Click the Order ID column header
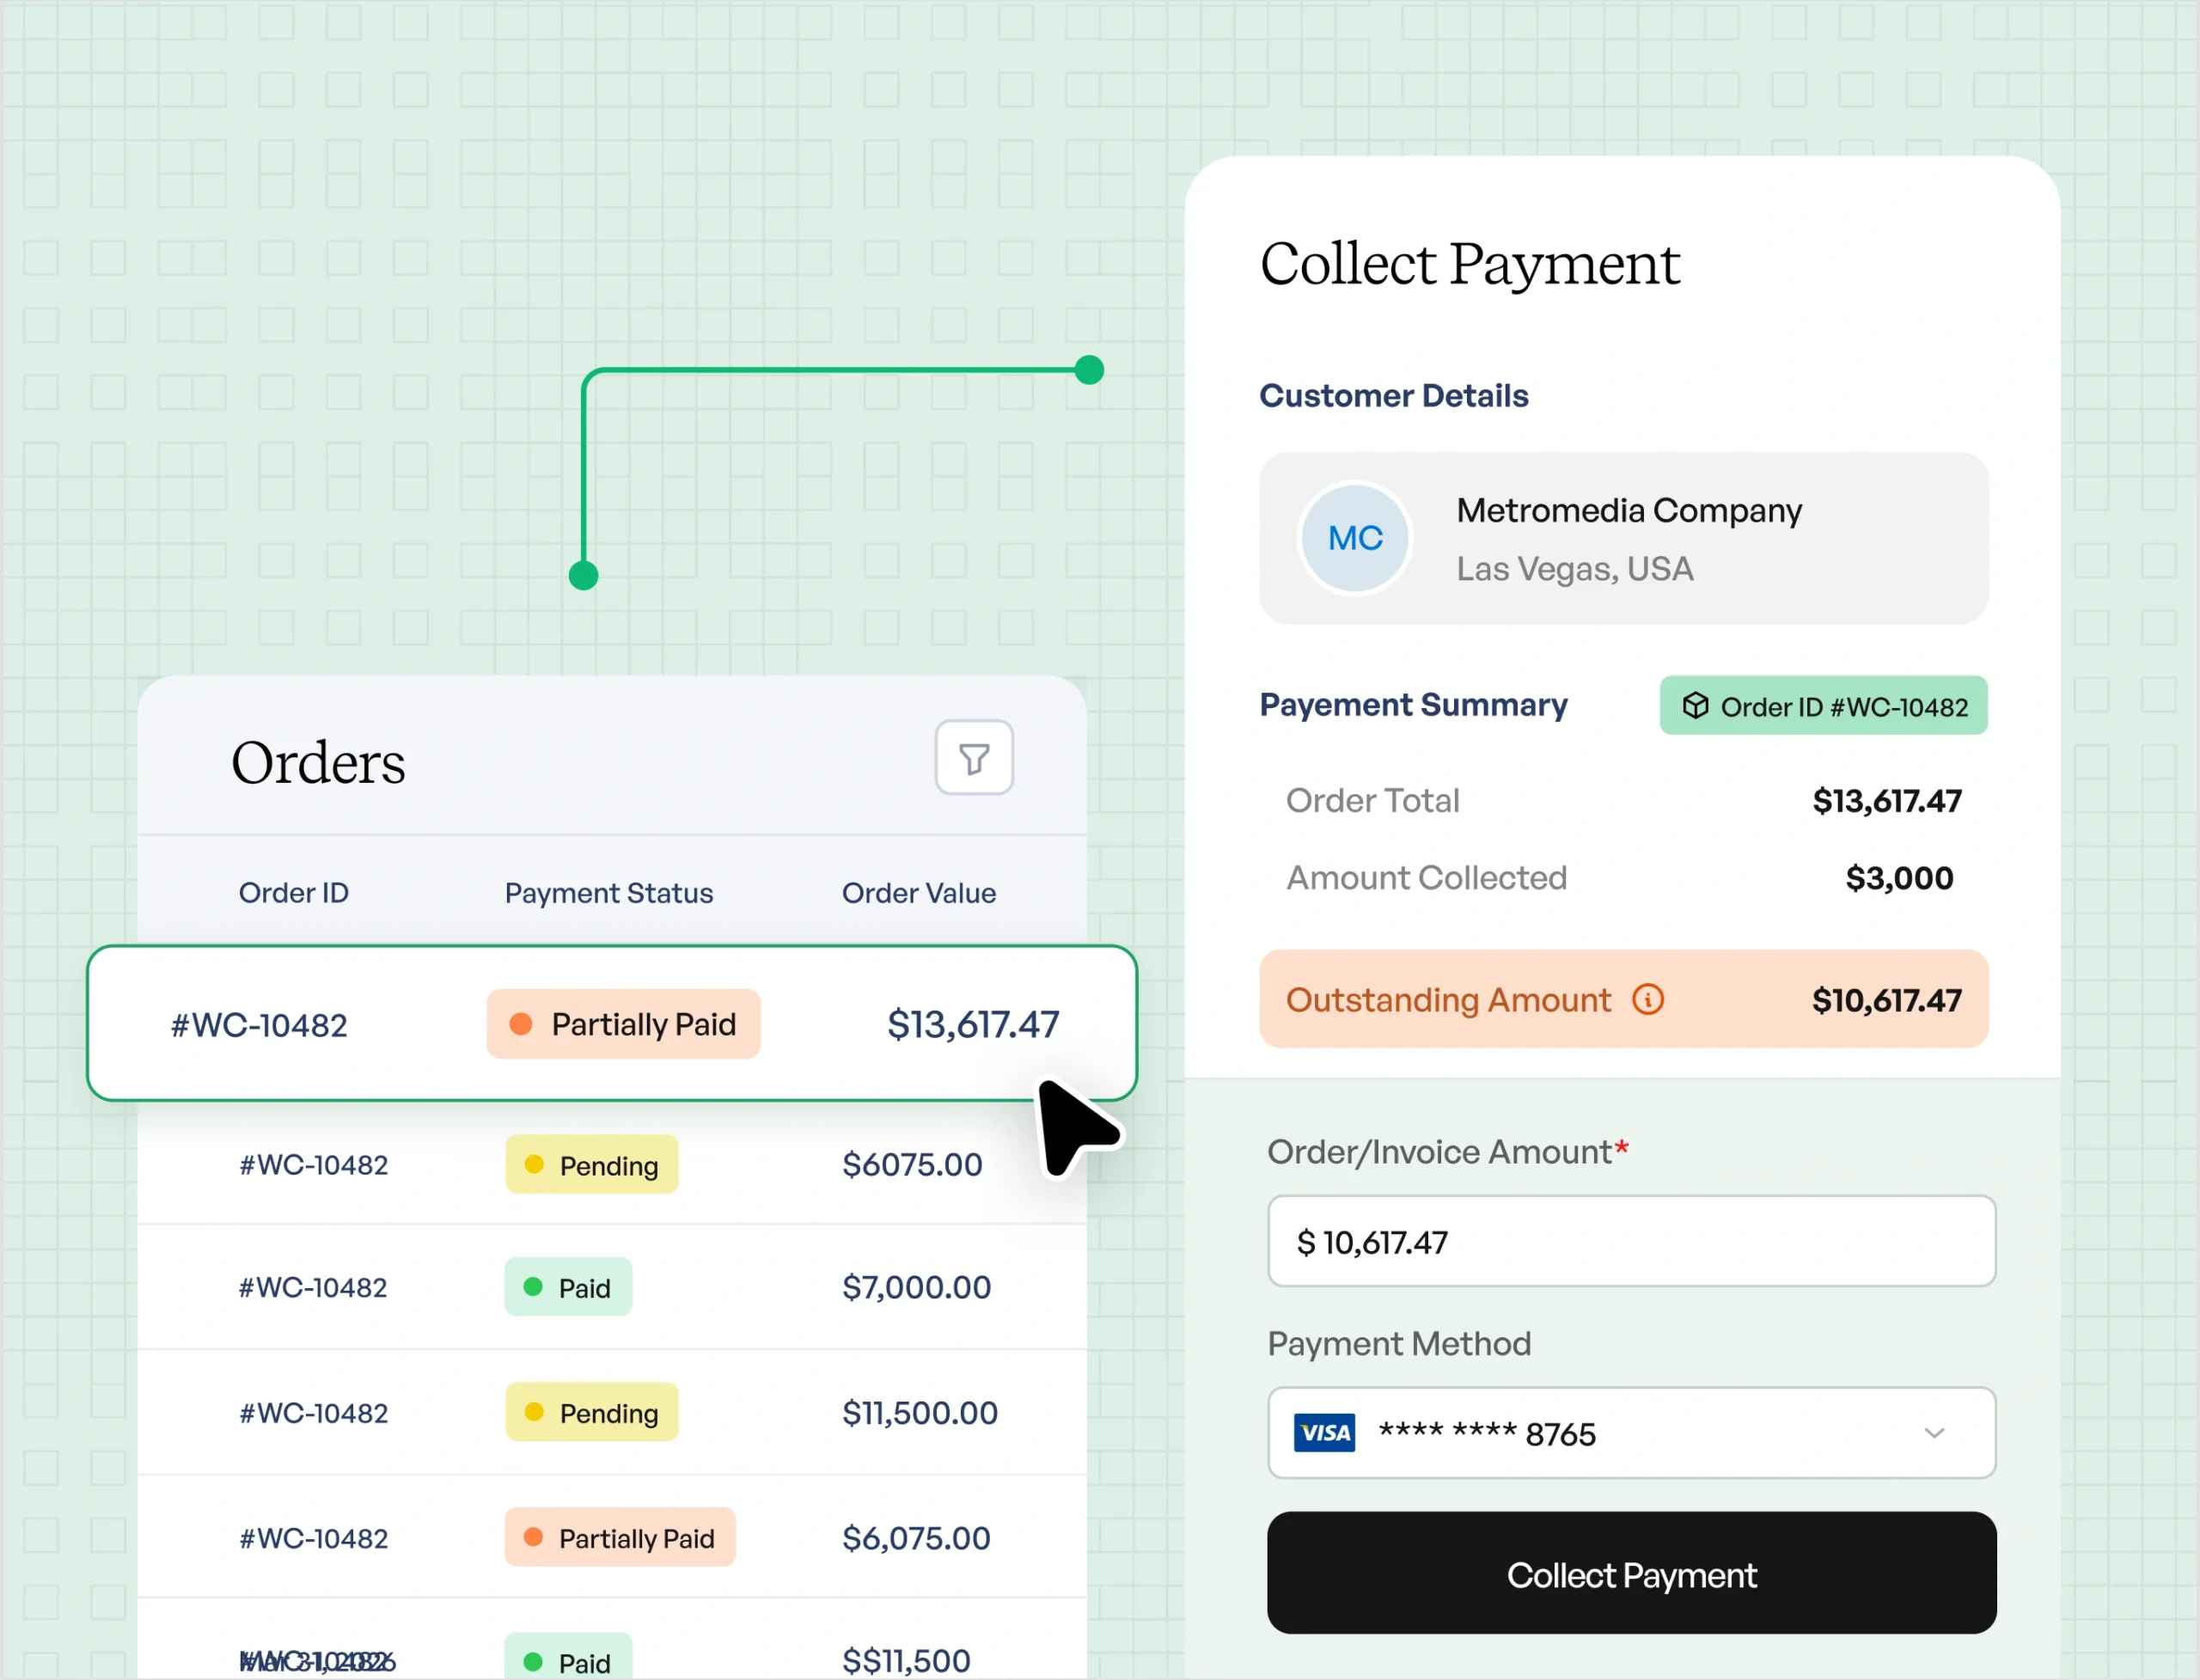 coord(293,892)
